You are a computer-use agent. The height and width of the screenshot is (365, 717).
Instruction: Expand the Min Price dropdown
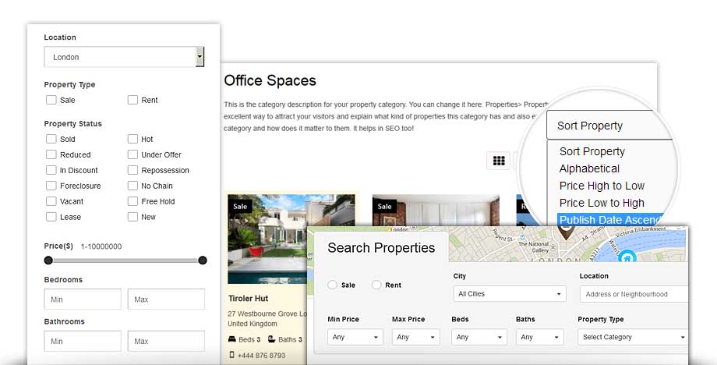coord(355,337)
